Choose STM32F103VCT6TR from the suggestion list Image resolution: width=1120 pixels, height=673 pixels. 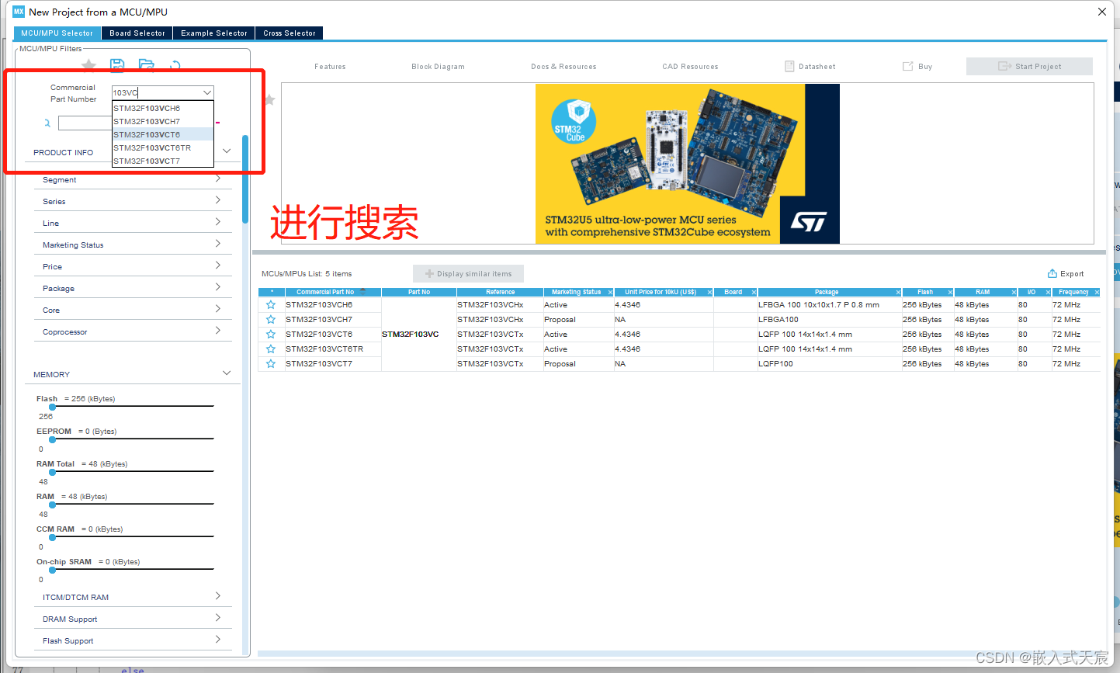tap(163, 147)
